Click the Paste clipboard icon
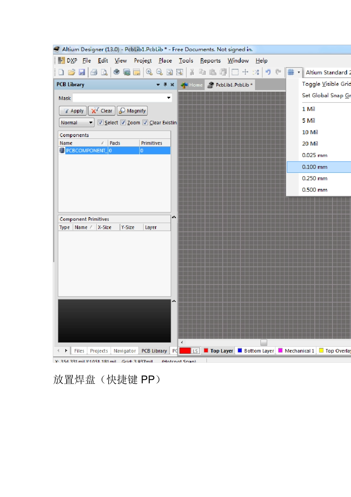Screen dimensions: 351x497 pos(213,72)
